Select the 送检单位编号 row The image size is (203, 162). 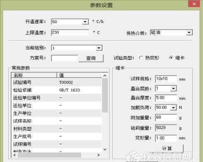57,98
